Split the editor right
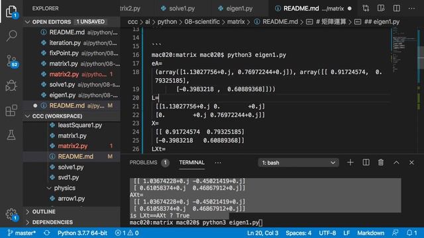424x238 pixels. [396, 9]
